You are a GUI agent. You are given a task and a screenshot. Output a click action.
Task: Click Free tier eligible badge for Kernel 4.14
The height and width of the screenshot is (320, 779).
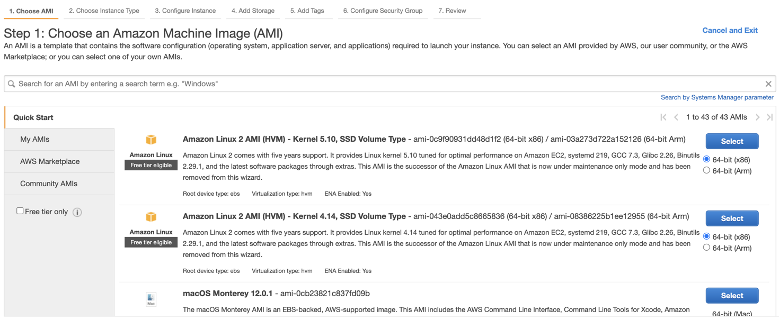pyautogui.click(x=151, y=242)
